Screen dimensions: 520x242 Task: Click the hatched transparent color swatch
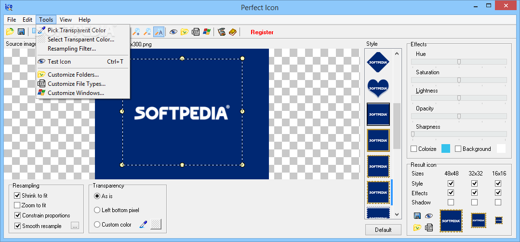coord(156,225)
